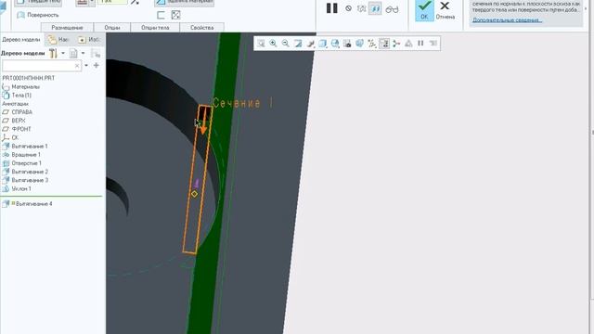Select the Твердое тело option
The image size is (594, 334).
[38, 2]
